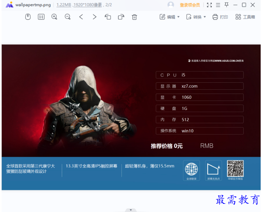
Task: Click the 屏幕无亮点 screen icon
Action: pos(214,170)
